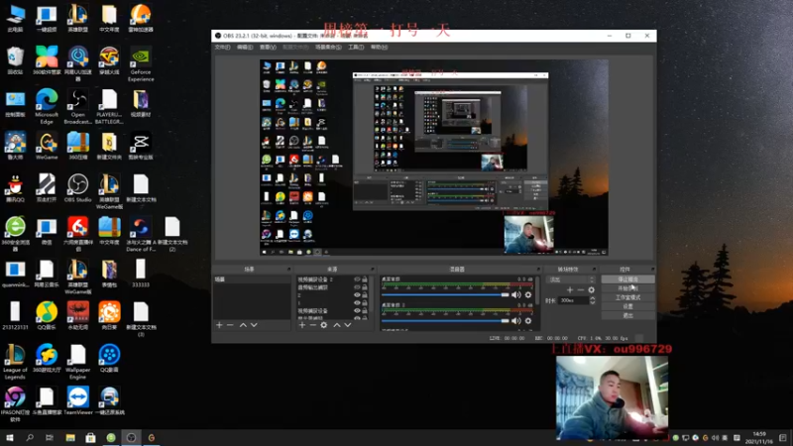This screenshot has width=793, height=446.
Task: Select 回收站 recycle bin icon
Action: [x=15, y=60]
